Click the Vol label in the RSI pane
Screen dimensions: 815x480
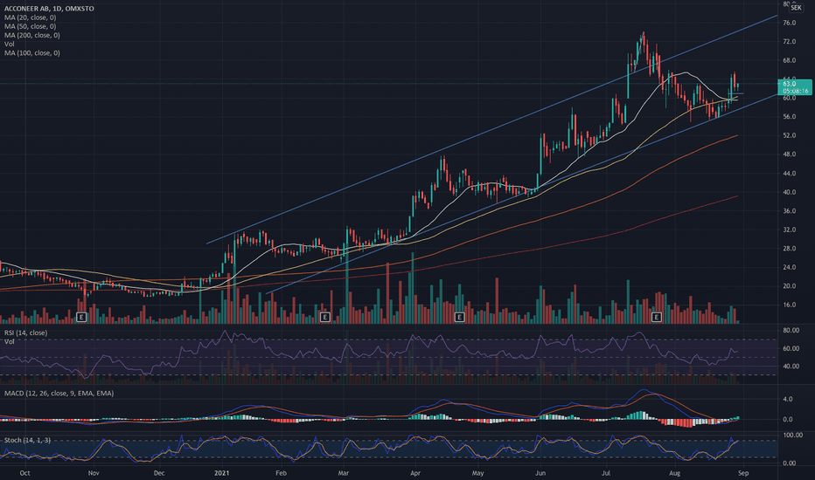[10, 341]
